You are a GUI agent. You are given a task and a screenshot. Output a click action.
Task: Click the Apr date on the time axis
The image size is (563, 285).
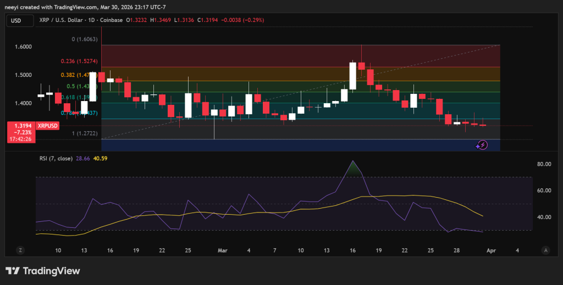coord(491,250)
